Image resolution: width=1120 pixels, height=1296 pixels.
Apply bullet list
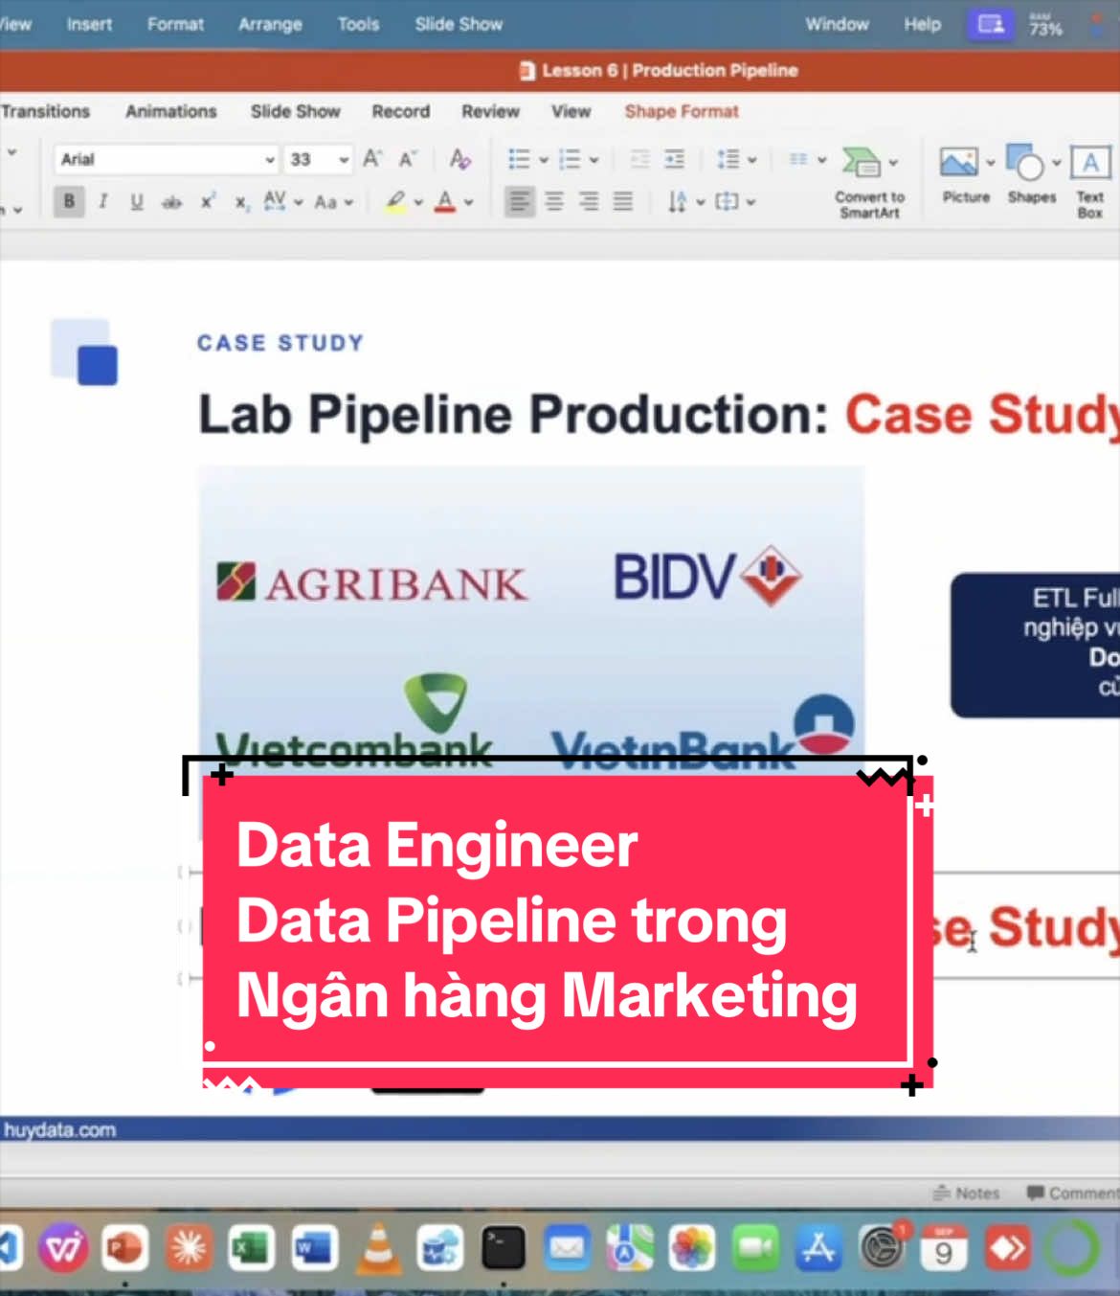[x=519, y=159]
